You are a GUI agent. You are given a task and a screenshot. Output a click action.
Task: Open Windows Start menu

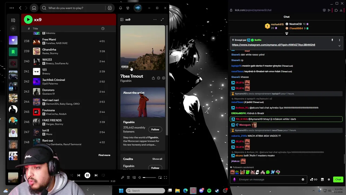coord(121,191)
